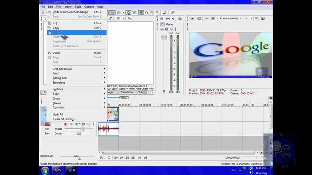Click the audio track FX icon
The width and height of the screenshot is (312, 175).
point(77,124)
